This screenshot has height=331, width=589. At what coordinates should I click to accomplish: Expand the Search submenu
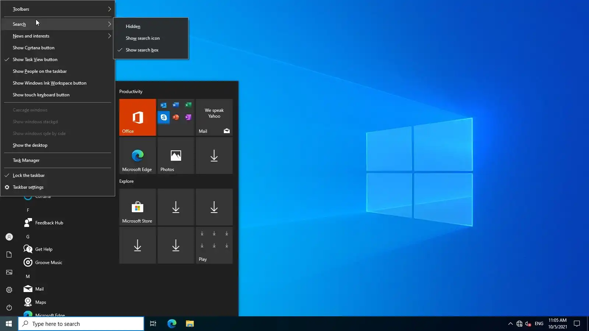[x=57, y=24]
